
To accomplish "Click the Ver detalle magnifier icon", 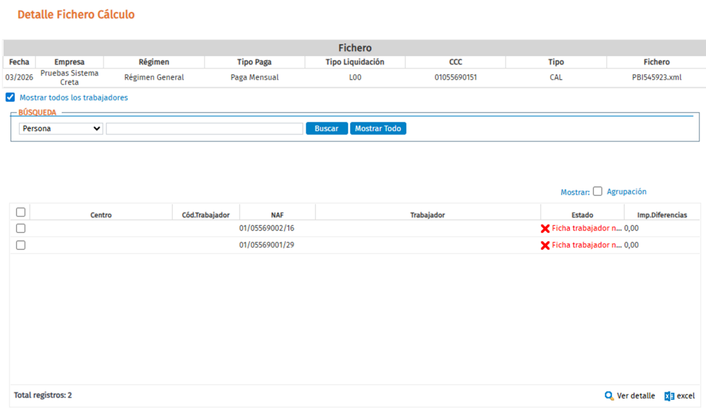I will pyautogui.click(x=609, y=396).
